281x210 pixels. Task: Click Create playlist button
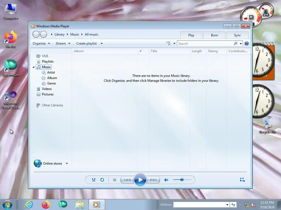[x=86, y=43]
